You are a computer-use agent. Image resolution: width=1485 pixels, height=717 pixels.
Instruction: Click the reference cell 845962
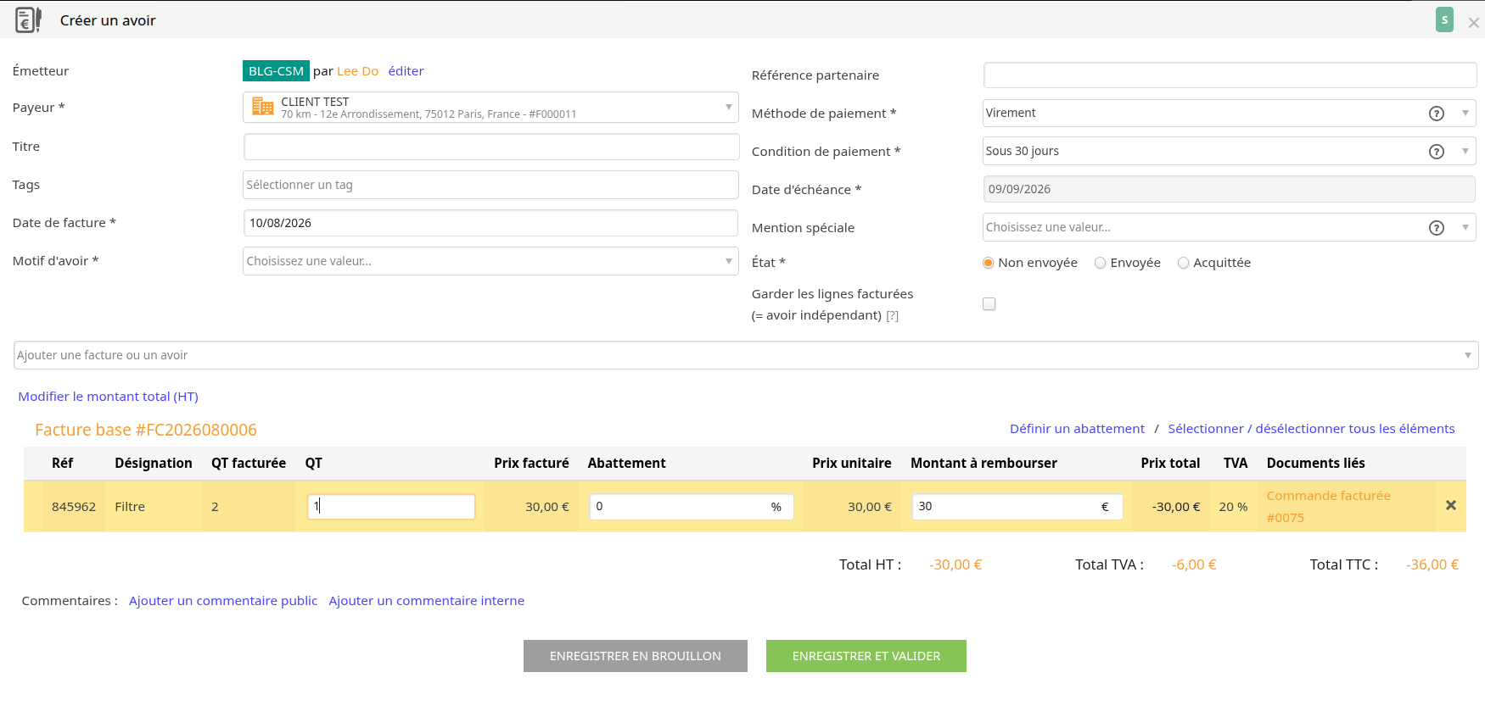pos(74,507)
